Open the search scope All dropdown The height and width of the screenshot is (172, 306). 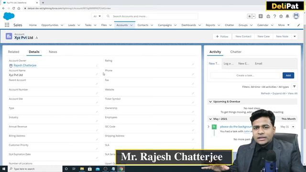97,16
